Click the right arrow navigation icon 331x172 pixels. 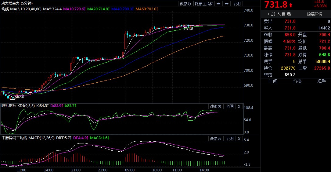(226, 4)
